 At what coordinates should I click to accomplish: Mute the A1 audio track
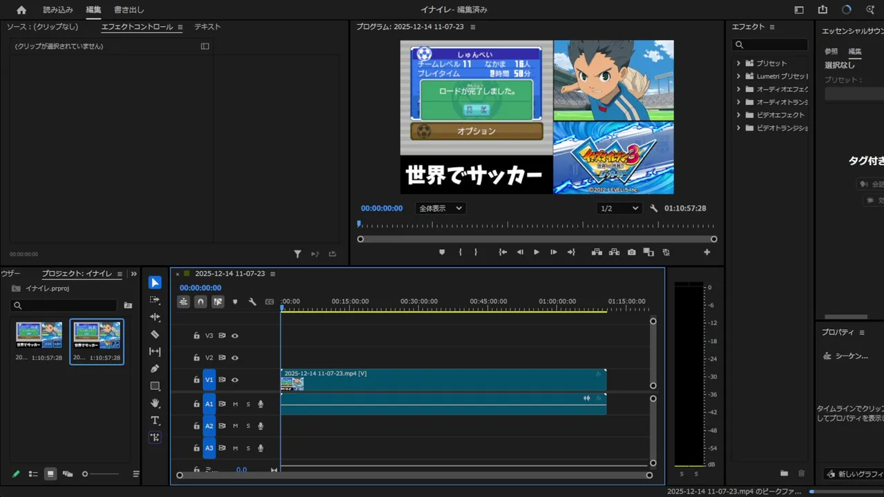[x=235, y=404]
